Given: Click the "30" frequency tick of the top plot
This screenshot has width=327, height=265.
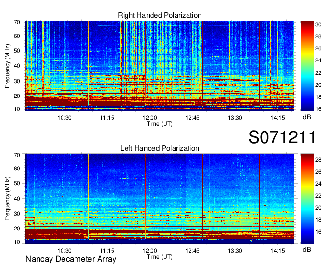Looking at the screenshot, I should (17, 81).
